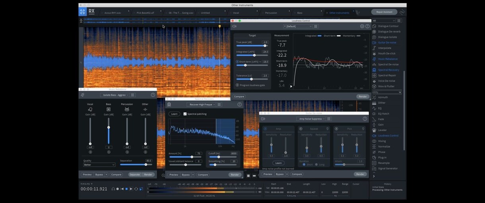This screenshot has height=203, width=485.
Task: Open the Loudness Control Default preset dropdown
Action: click(x=298, y=26)
